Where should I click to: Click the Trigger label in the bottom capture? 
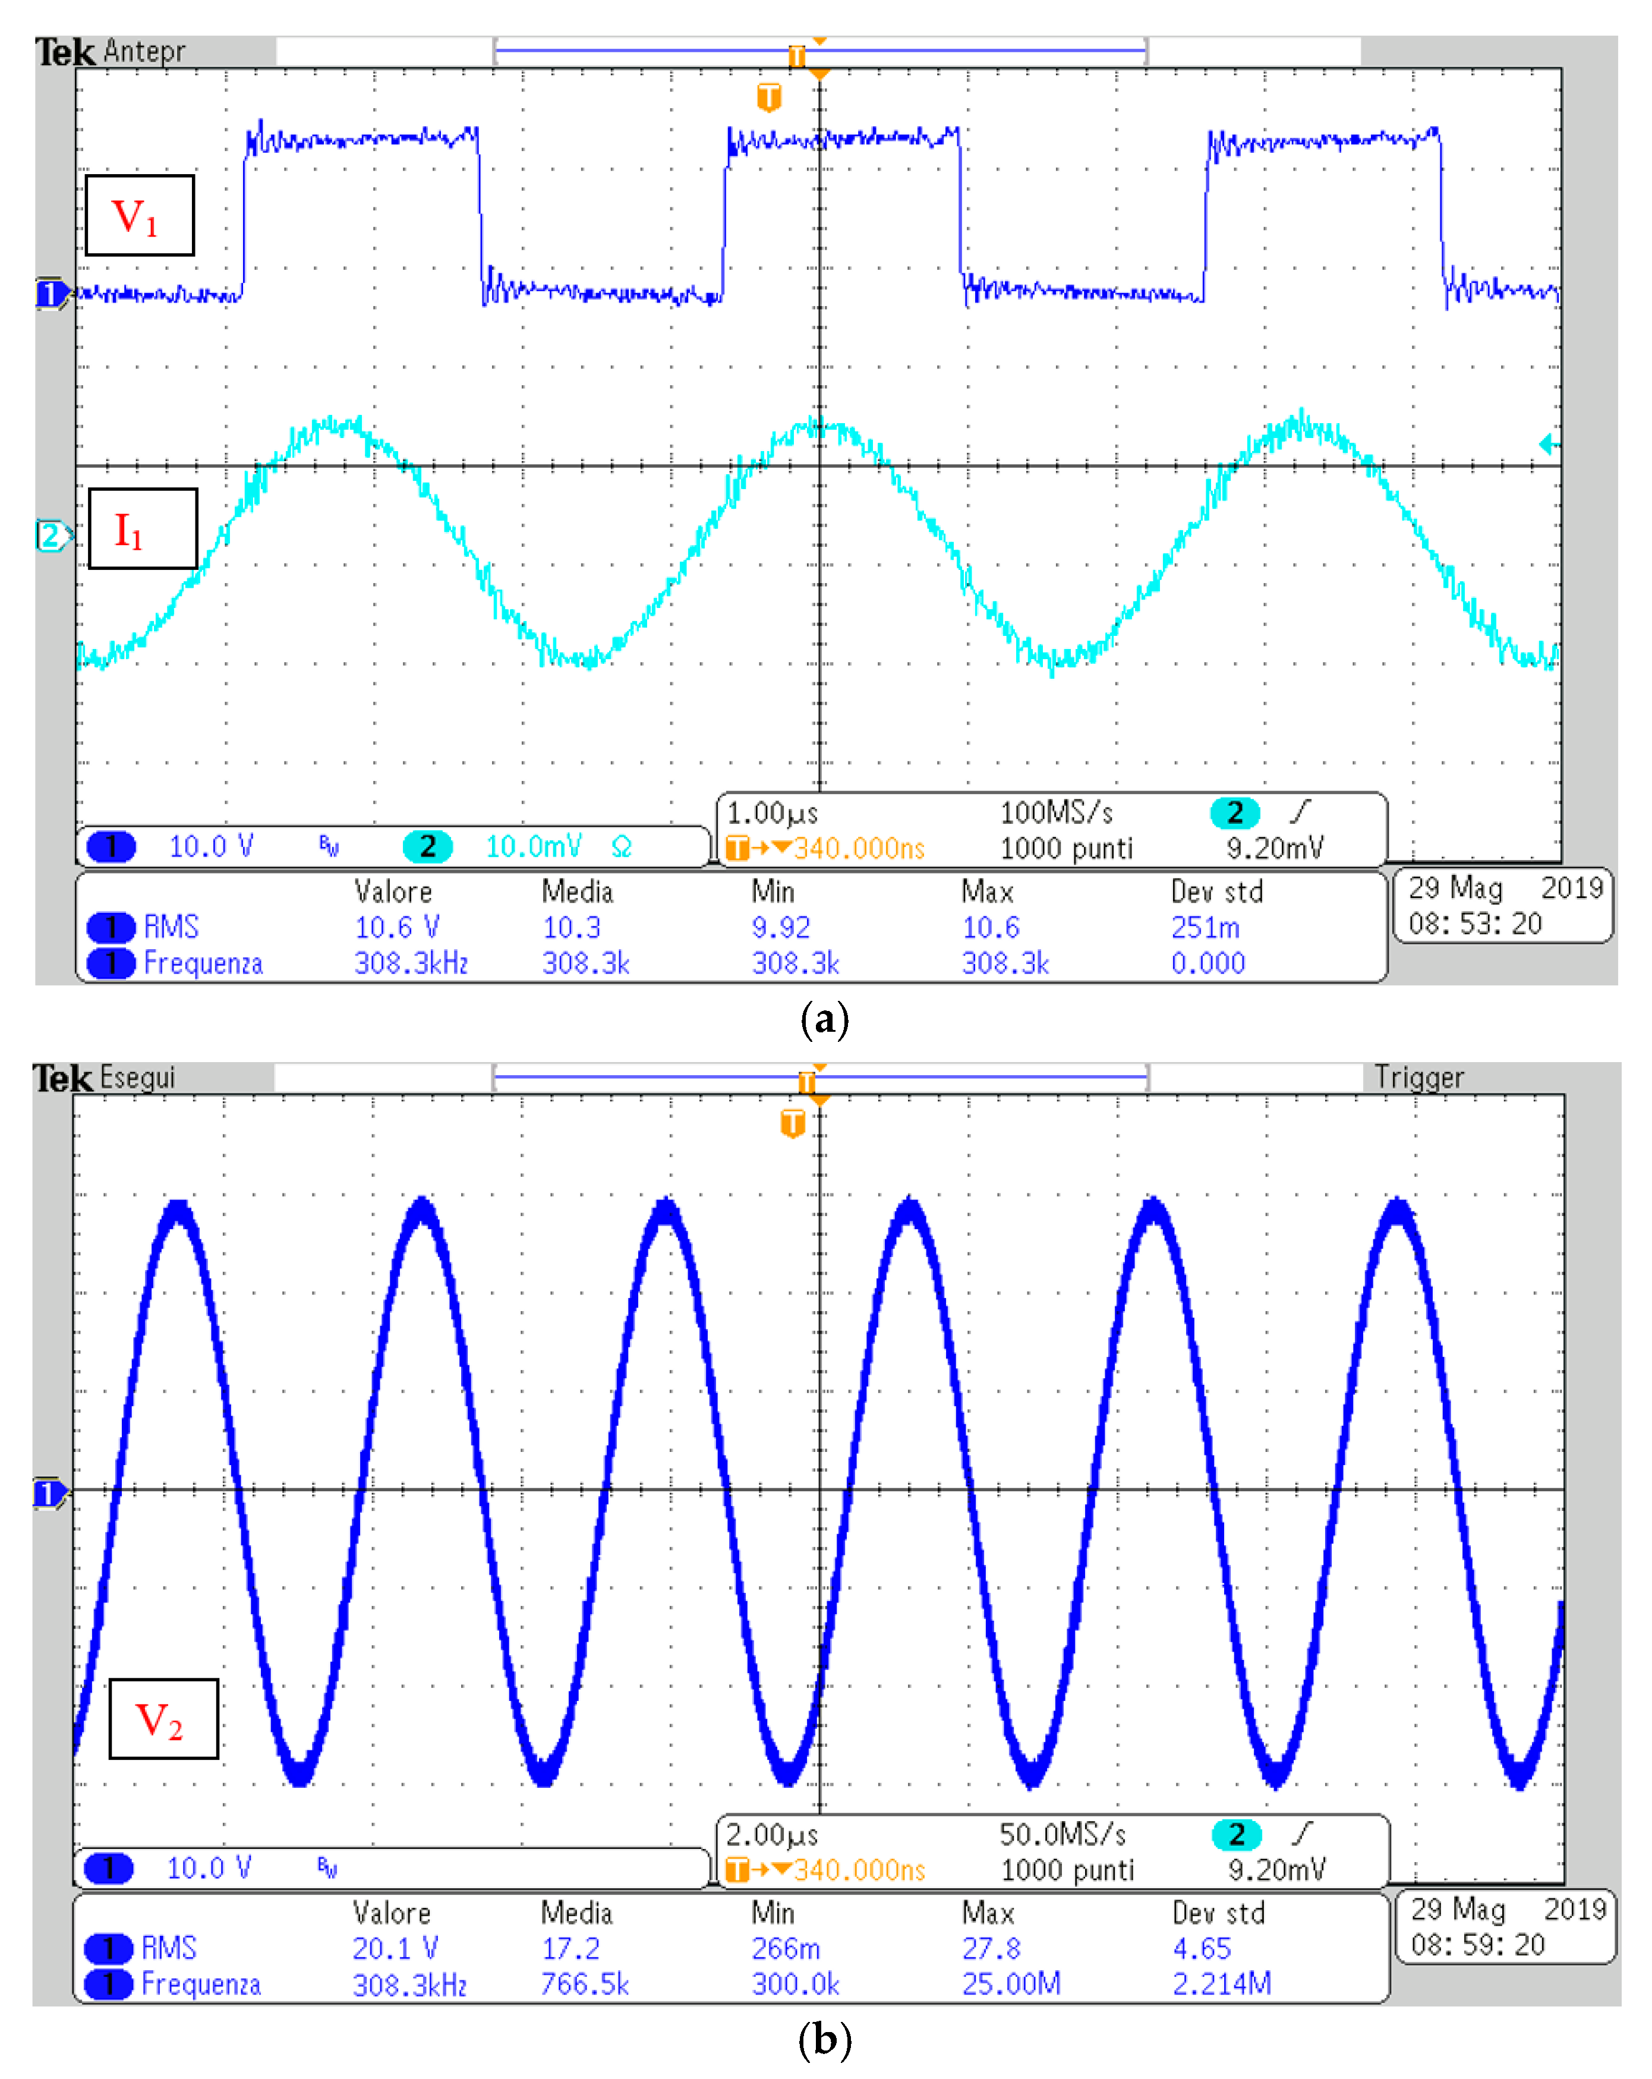(x=1423, y=1075)
